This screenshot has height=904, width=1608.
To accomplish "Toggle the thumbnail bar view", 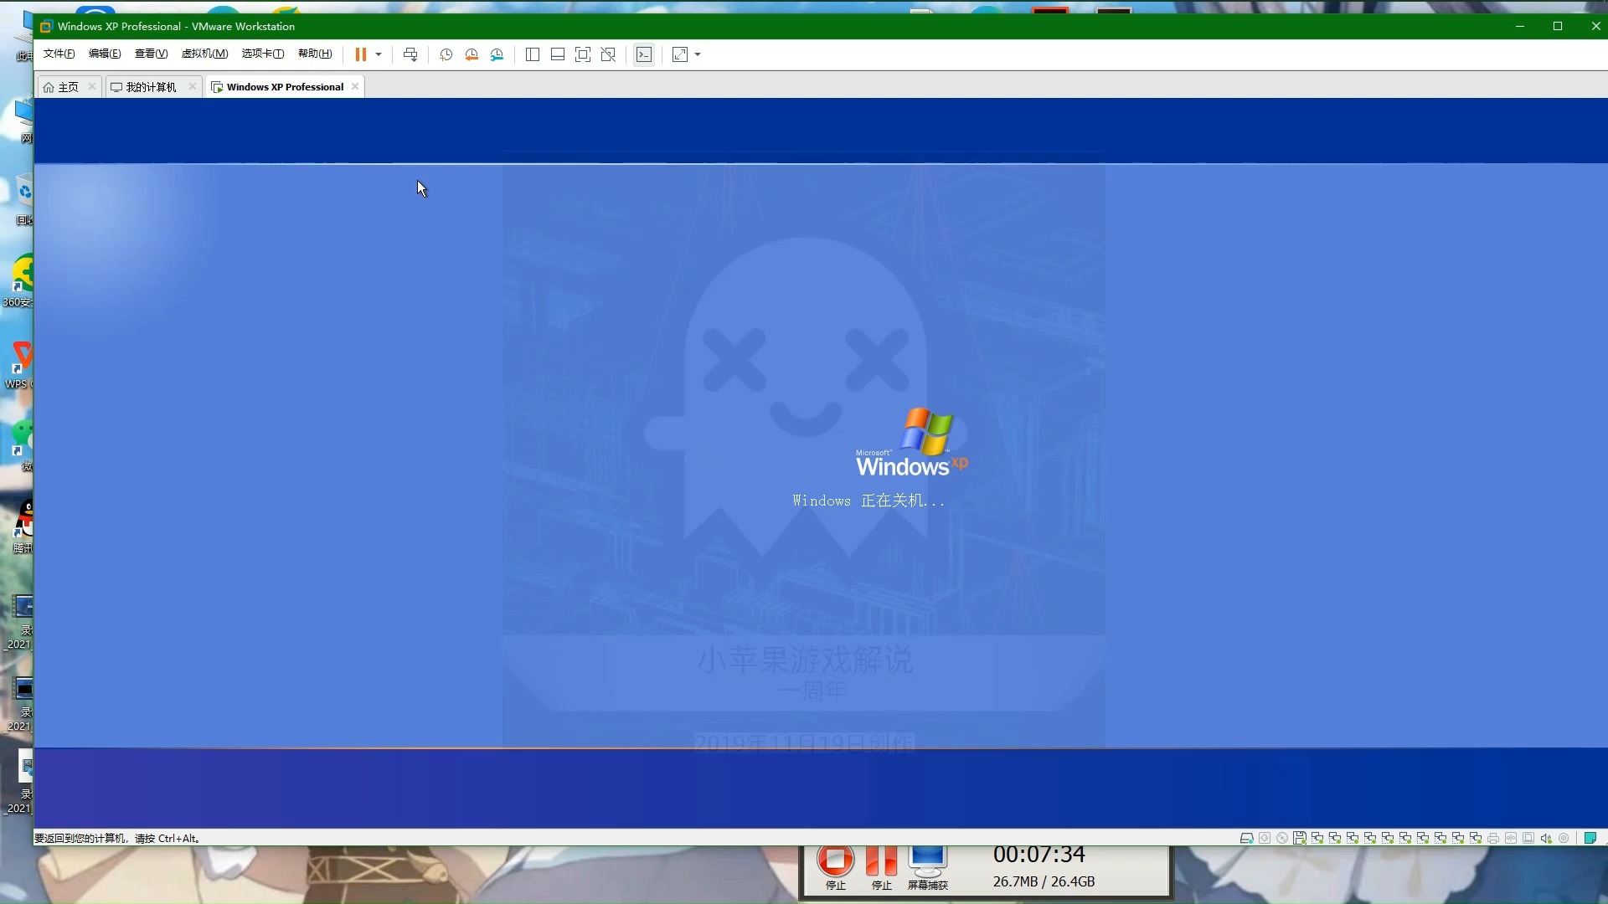I will (x=558, y=54).
